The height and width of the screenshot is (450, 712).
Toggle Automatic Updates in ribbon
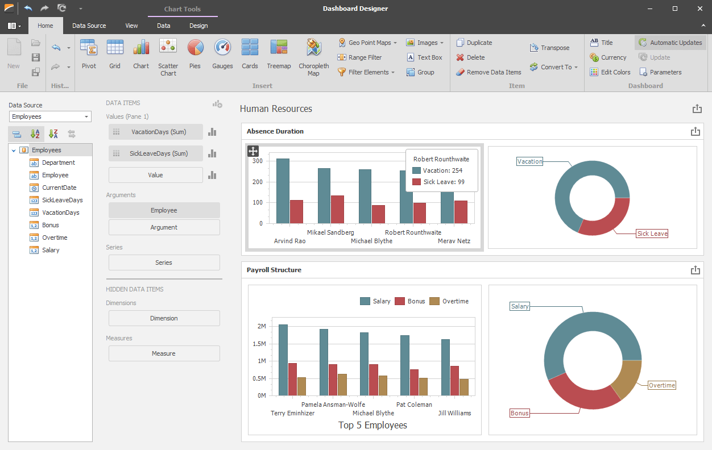point(670,43)
